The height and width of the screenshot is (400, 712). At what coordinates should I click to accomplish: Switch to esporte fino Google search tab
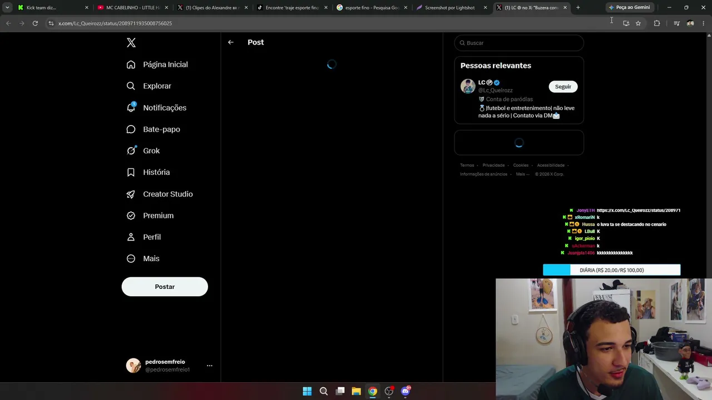[x=372, y=8]
